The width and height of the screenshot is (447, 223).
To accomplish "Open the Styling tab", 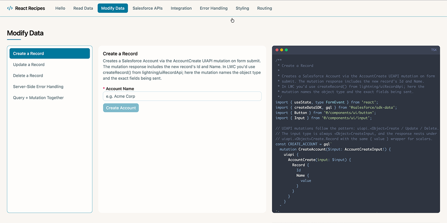I will (242, 8).
